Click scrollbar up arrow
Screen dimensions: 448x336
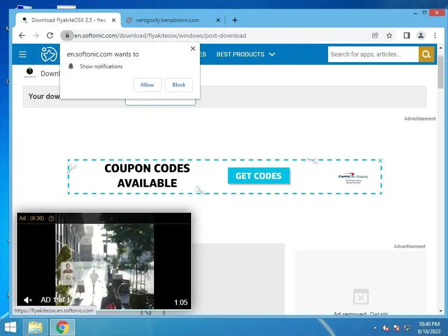(x=441, y=48)
